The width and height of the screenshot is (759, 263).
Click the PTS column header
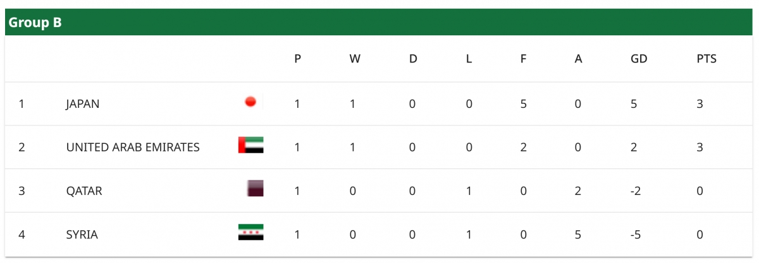pyautogui.click(x=707, y=59)
